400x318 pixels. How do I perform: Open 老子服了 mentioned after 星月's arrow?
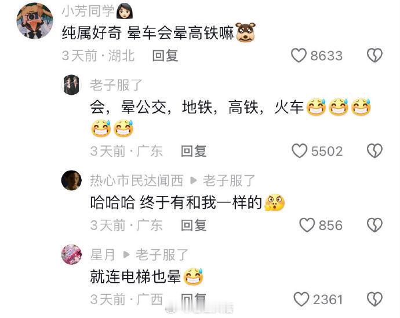[162, 254]
